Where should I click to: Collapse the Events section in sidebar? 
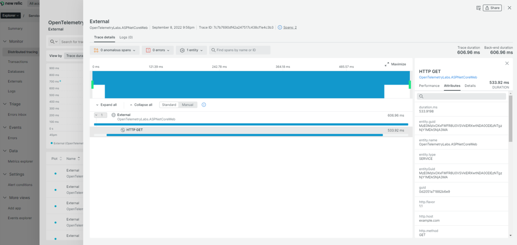[4, 128]
